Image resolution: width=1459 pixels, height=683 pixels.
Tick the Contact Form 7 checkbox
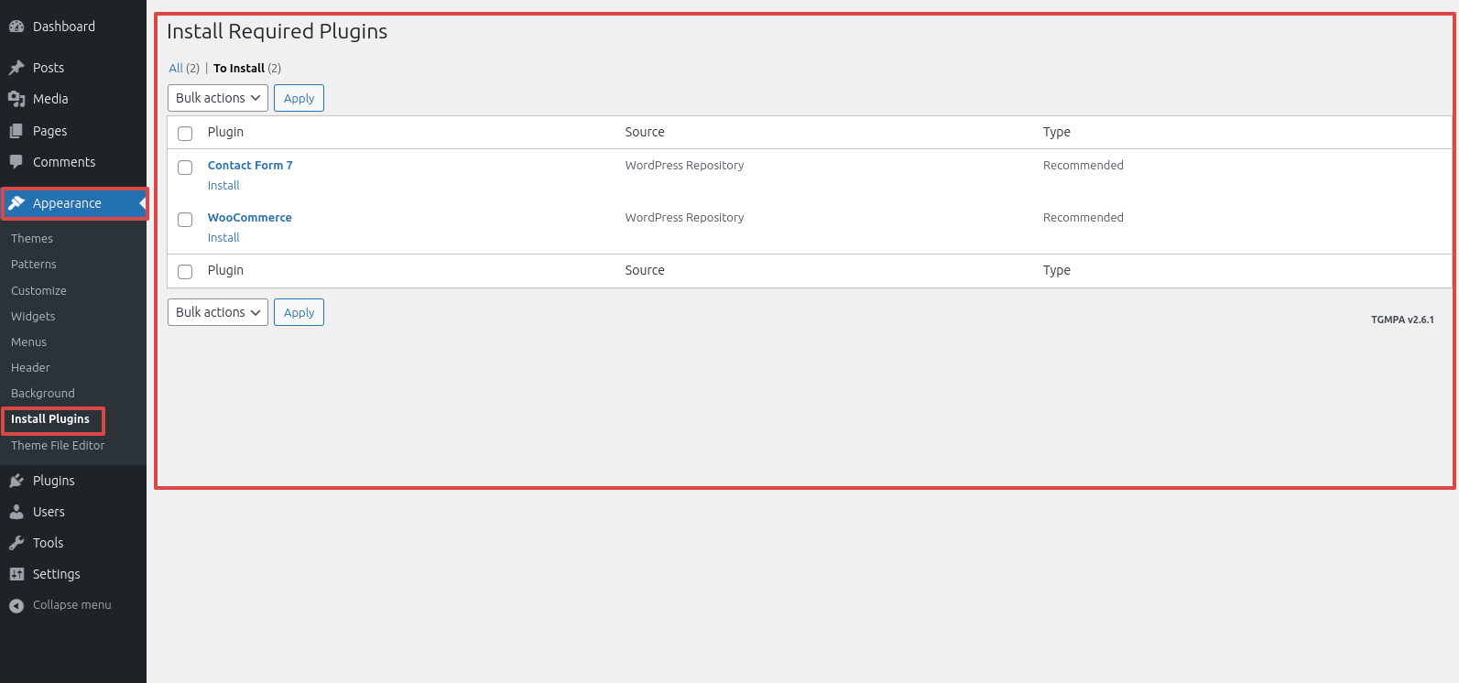pos(185,168)
